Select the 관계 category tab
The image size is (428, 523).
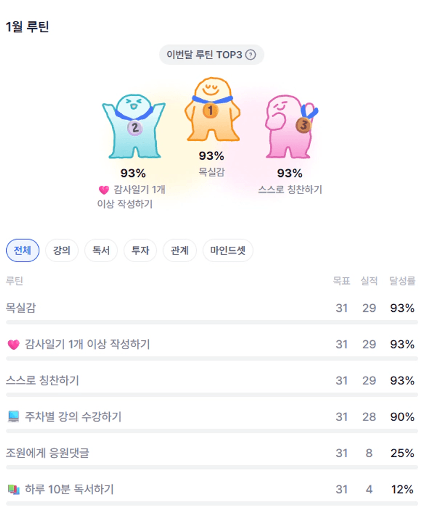(x=180, y=251)
